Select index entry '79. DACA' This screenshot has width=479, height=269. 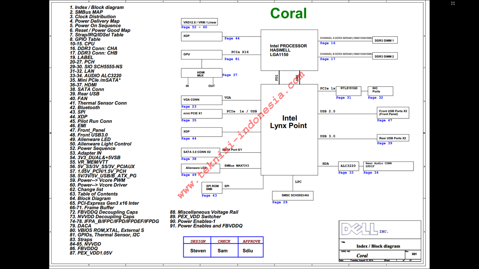(80, 226)
